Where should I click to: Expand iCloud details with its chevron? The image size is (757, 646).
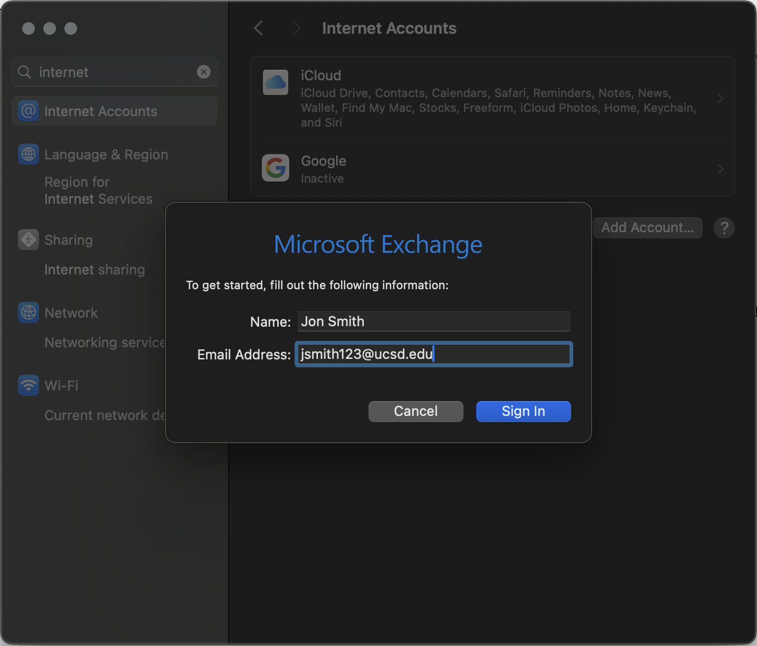(721, 99)
